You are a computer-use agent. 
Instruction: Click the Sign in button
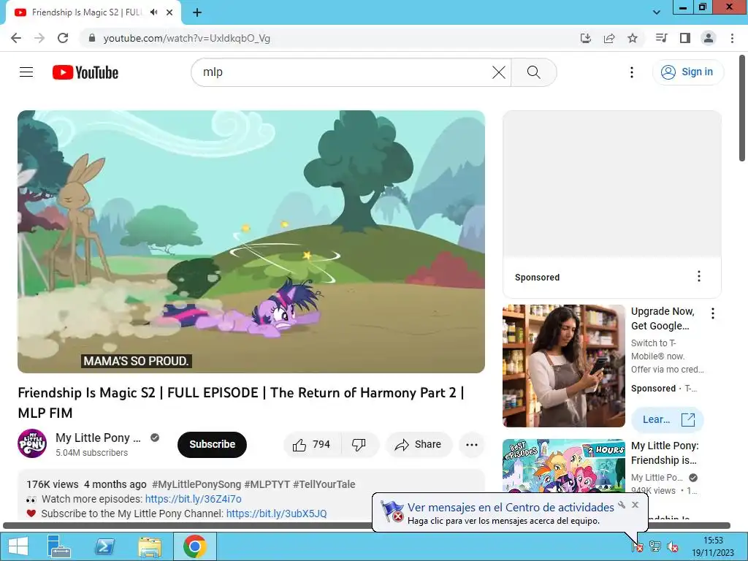click(687, 72)
